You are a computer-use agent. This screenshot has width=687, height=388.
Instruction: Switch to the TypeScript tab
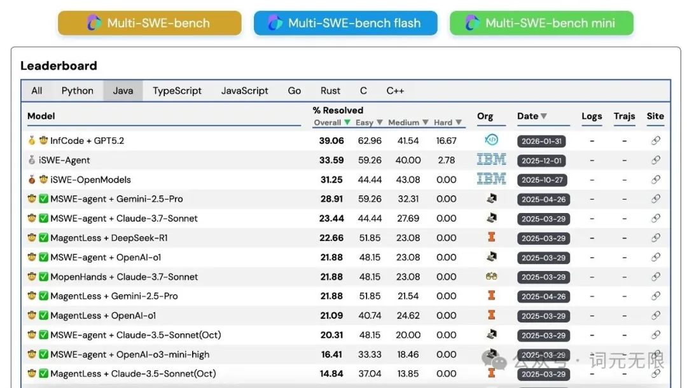coord(177,91)
